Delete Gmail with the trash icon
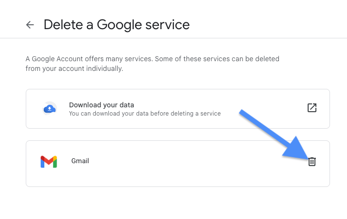The image size is (347, 219). tap(312, 162)
